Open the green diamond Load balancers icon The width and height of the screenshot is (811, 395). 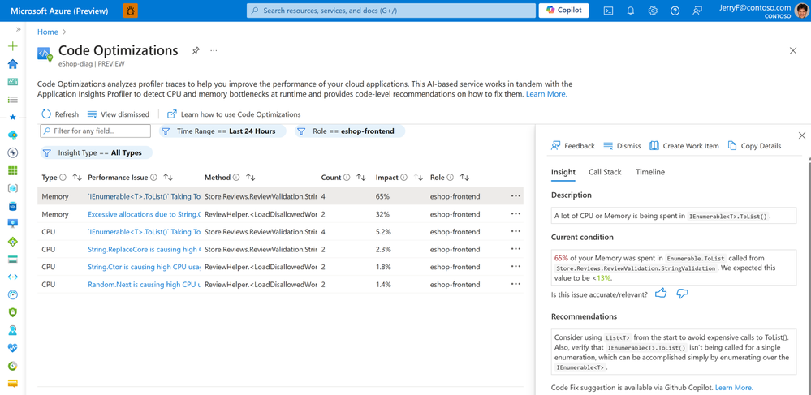(x=13, y=242)
